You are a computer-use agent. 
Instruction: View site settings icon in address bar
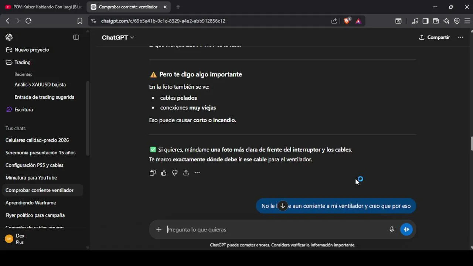(x=93, y=21)
